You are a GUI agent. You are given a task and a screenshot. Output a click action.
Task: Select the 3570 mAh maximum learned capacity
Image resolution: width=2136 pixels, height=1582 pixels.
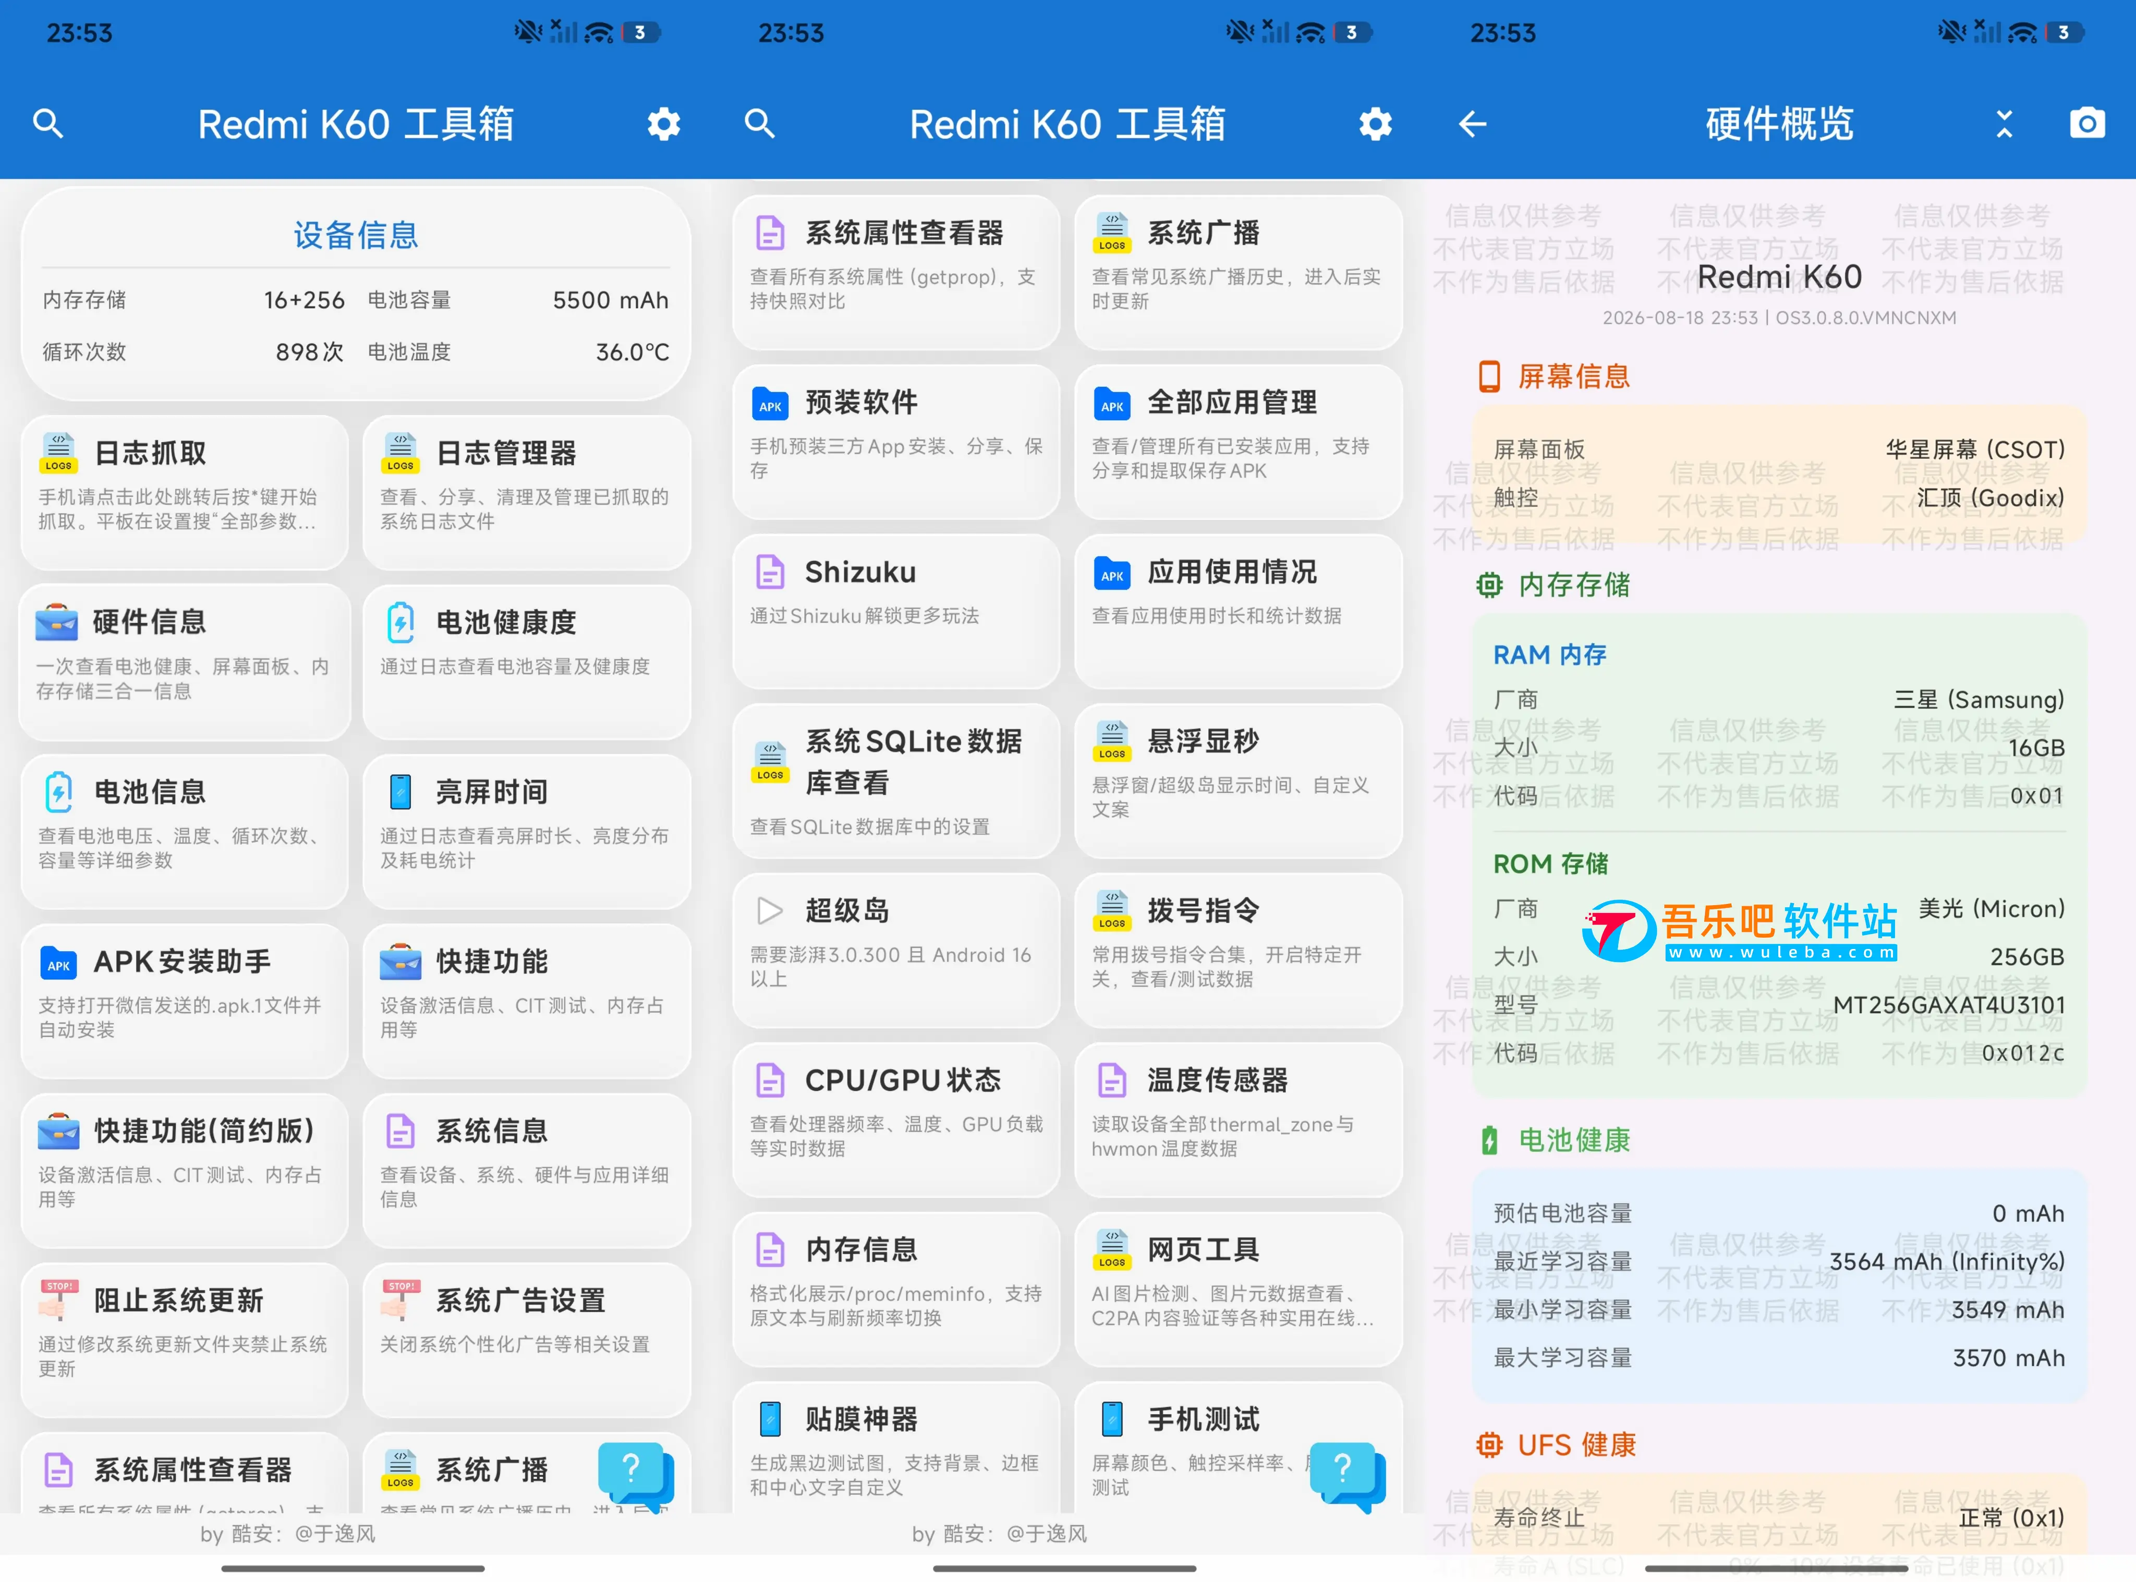tap(2009, 1358)
